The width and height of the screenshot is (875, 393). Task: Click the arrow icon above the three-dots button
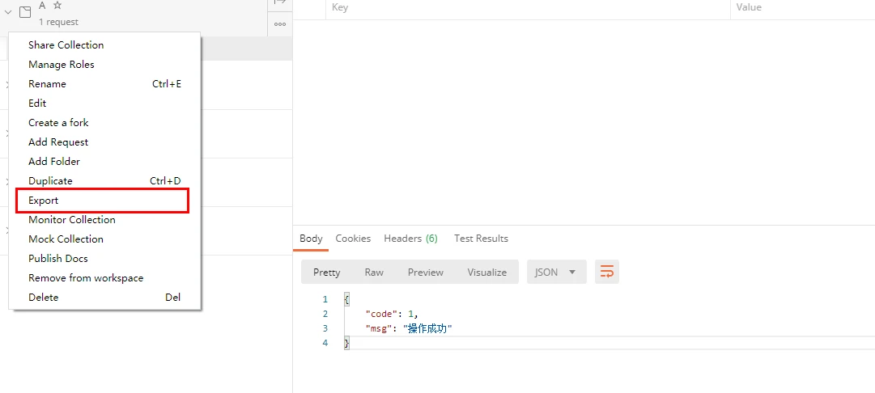click(280, 3)
